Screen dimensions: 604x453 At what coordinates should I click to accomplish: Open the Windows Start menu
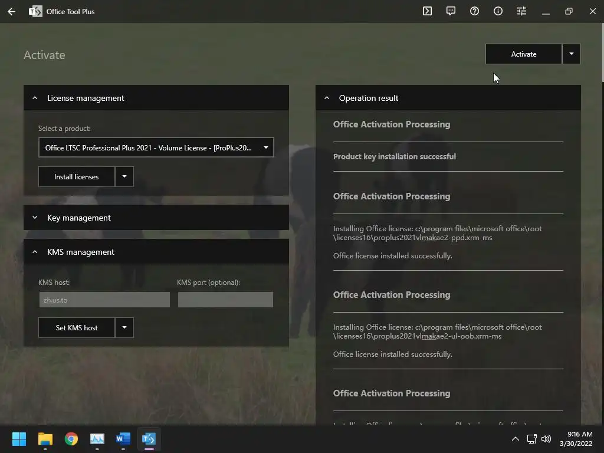tap(19, 439)
